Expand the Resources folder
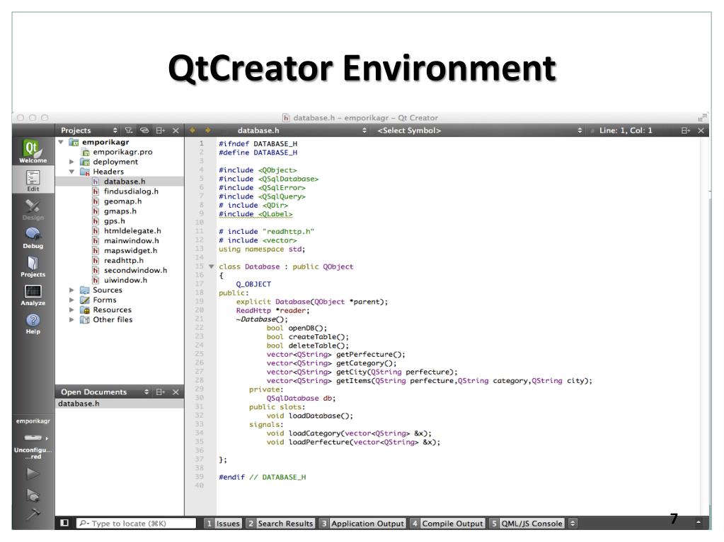This screenshot has width=724, height=542. click(x=71, y=310)
